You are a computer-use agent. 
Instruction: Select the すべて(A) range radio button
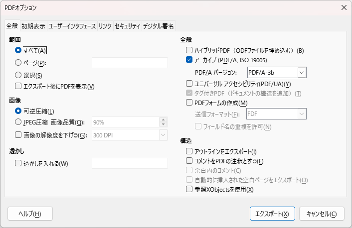point(18,50)
